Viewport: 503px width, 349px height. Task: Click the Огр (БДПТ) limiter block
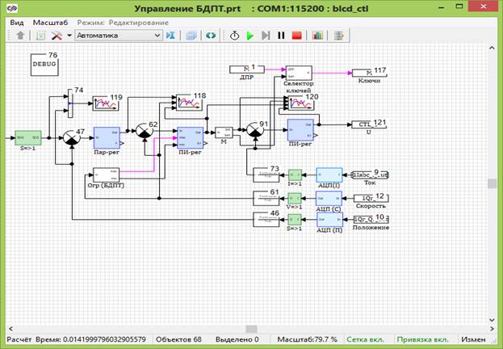point(105,174)
